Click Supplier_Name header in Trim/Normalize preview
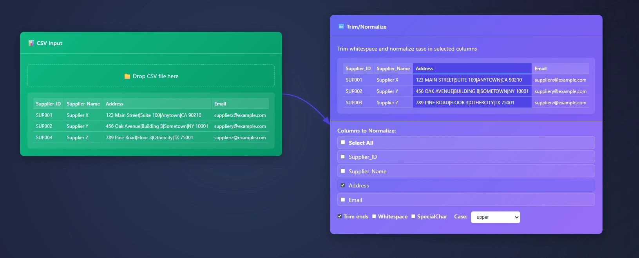This screenshot has height=258, width=639. [393, 69]
